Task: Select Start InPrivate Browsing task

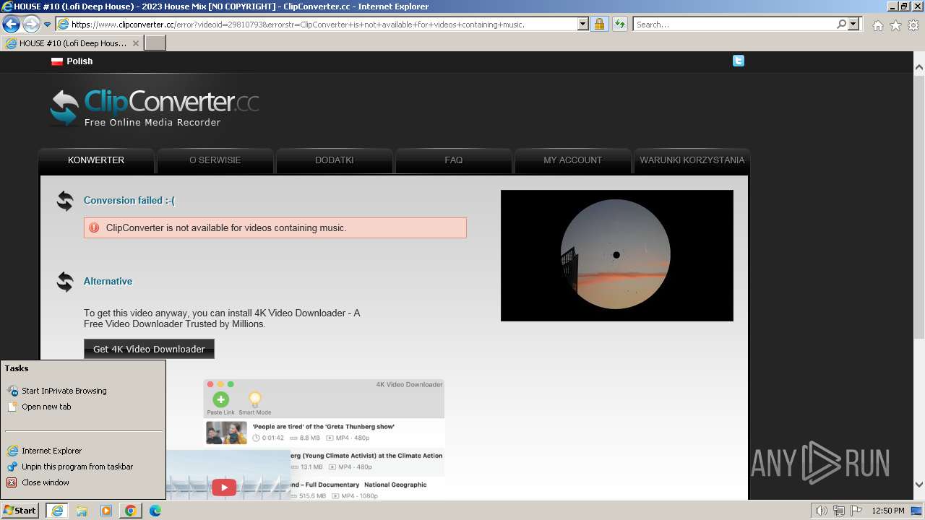Action: click(64, 391)
